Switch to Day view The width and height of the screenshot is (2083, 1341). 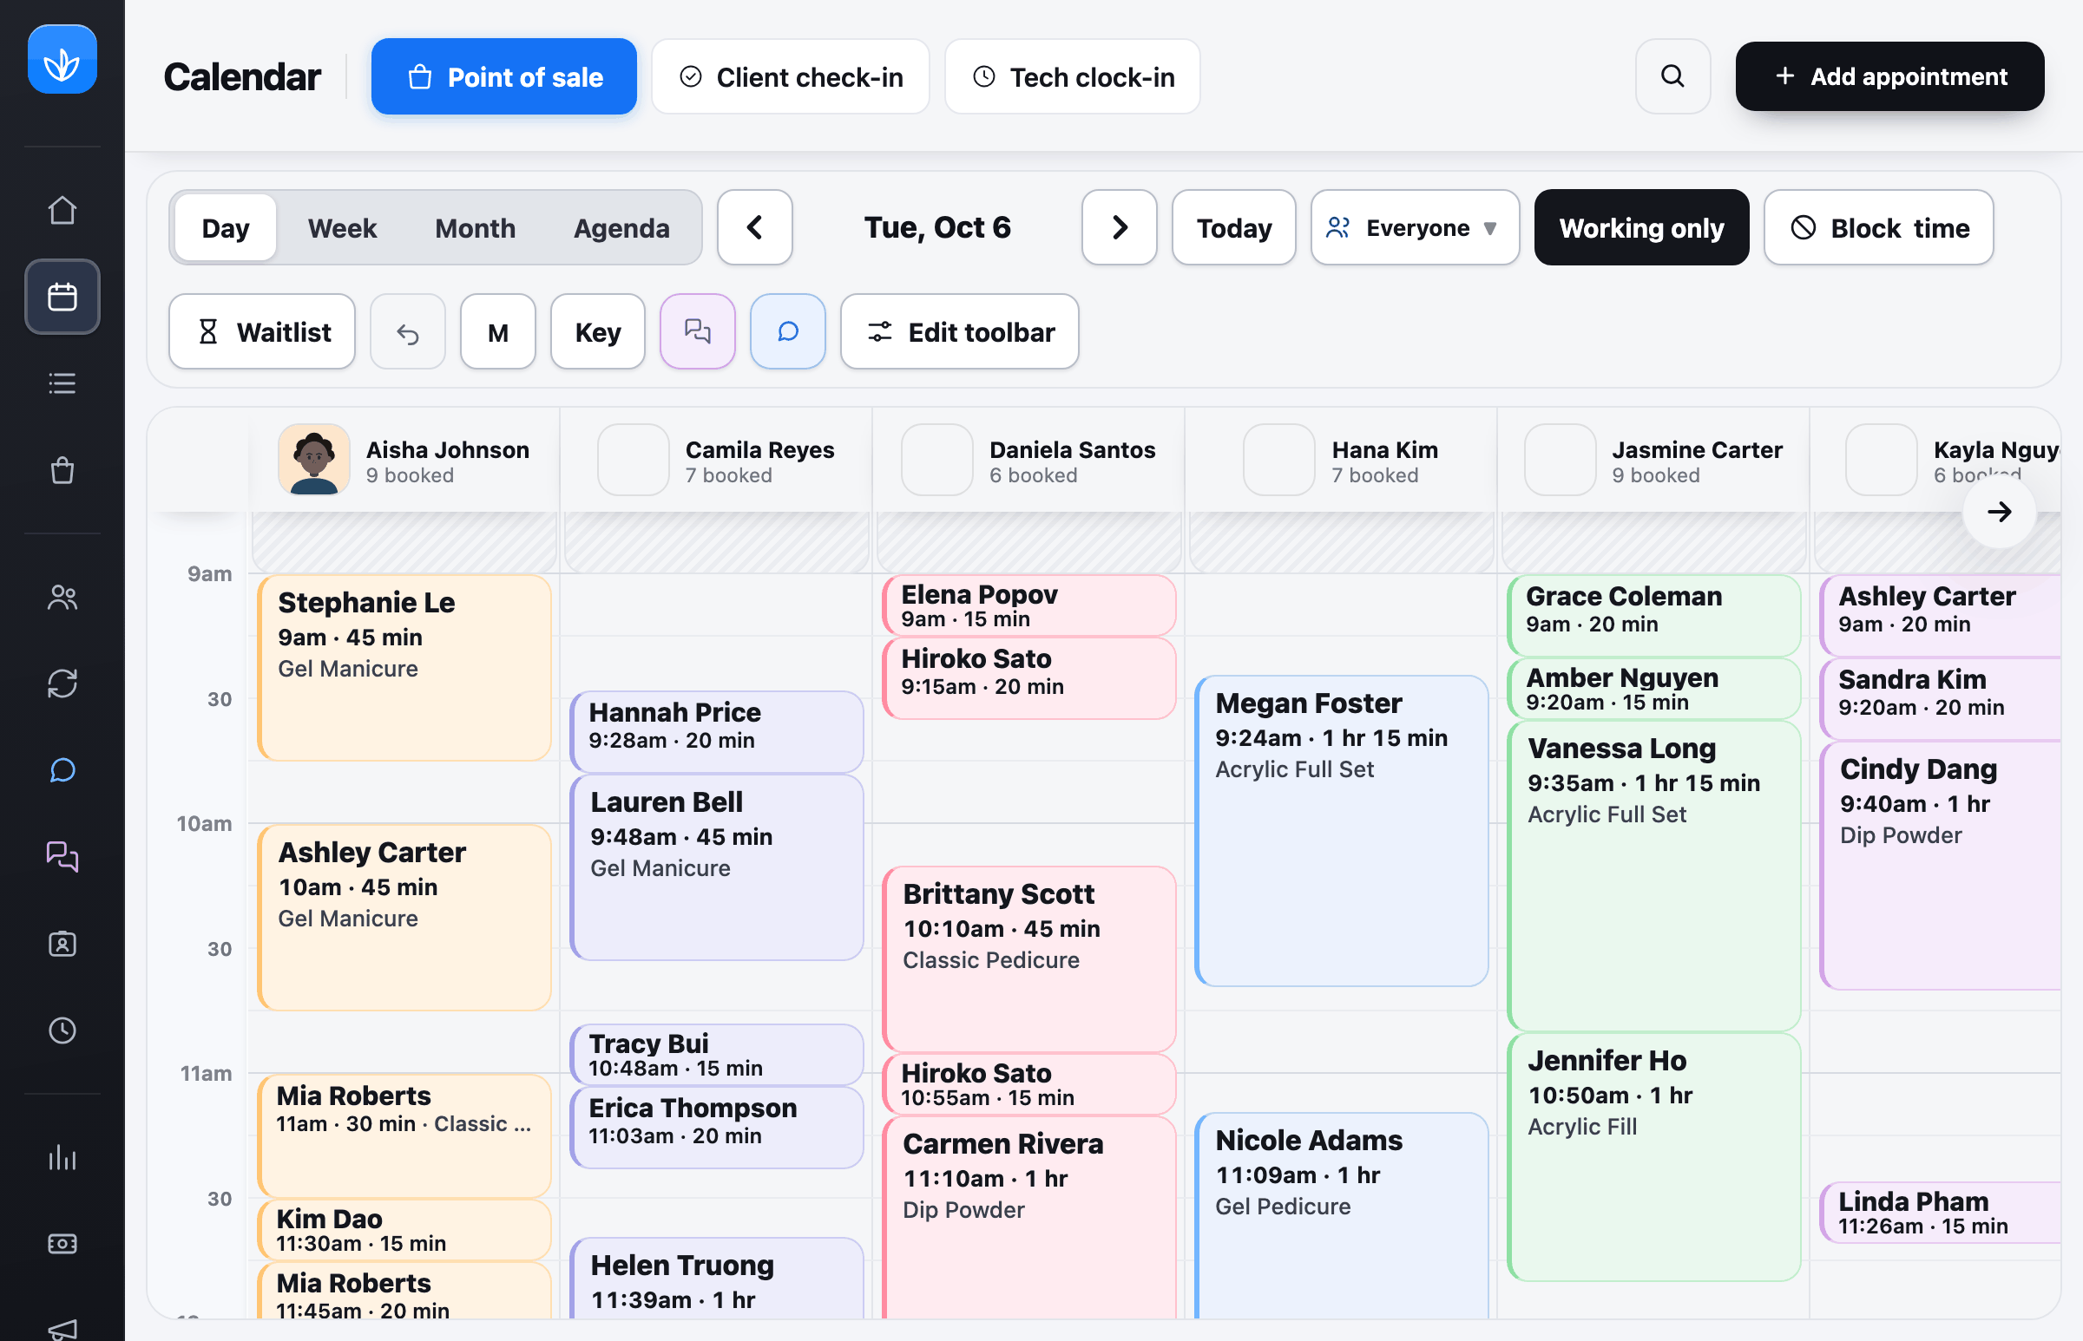(226, 228)
